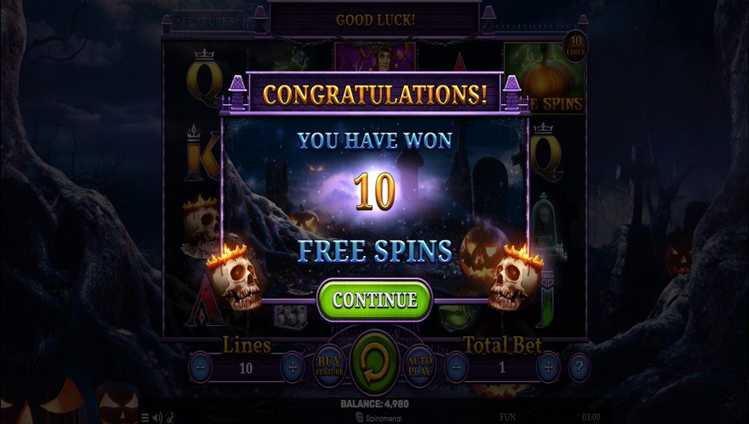Mute the game sound speaker icon

coord(158,418)
